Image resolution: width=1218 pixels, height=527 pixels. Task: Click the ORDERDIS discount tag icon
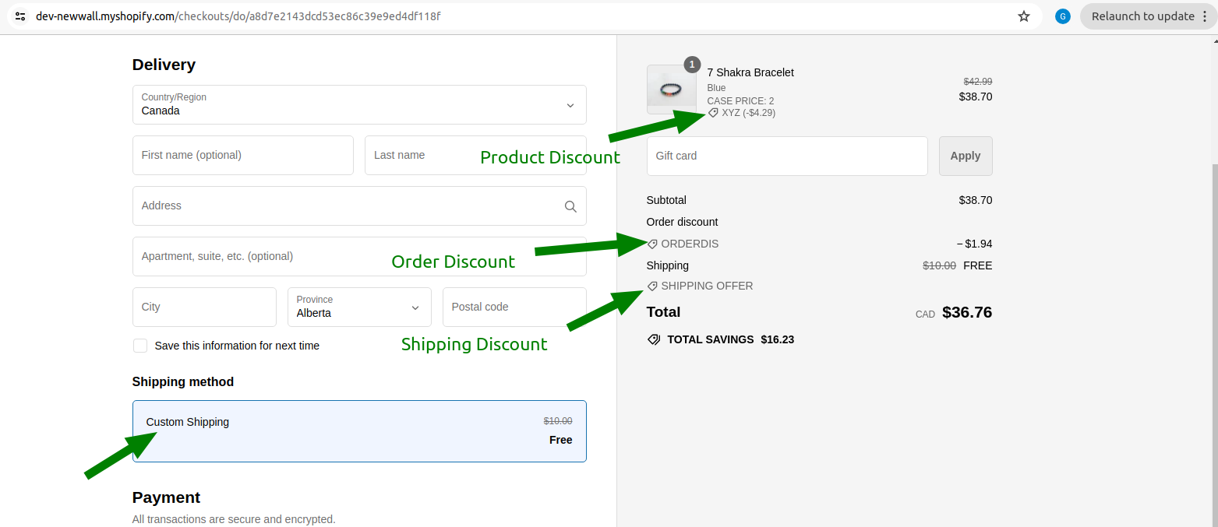tap(653, 244)
